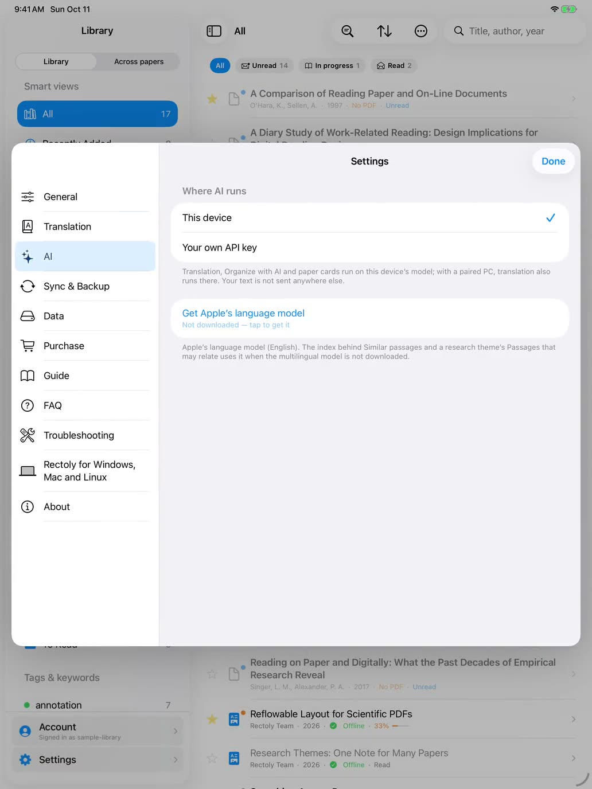The image size is (592, 789).
Task: Choose This device for AI
Action: 369,218
